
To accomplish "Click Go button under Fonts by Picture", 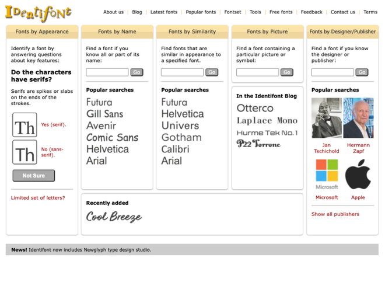I will [287, 72].
